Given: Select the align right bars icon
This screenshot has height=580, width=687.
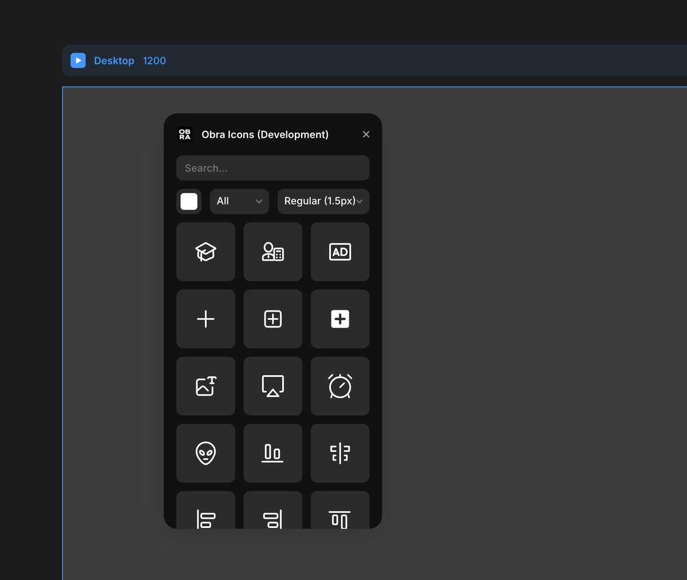Looking at the screenshot, I should pos(273,510).
